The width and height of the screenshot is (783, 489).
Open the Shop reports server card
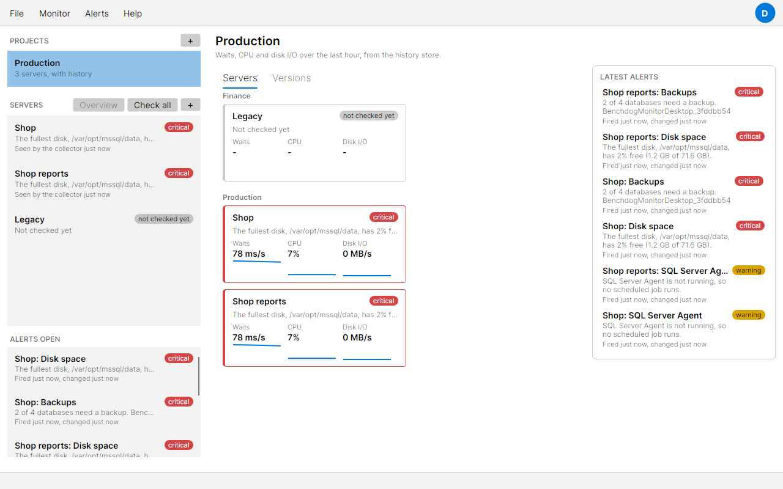click(x=314, y=328)
